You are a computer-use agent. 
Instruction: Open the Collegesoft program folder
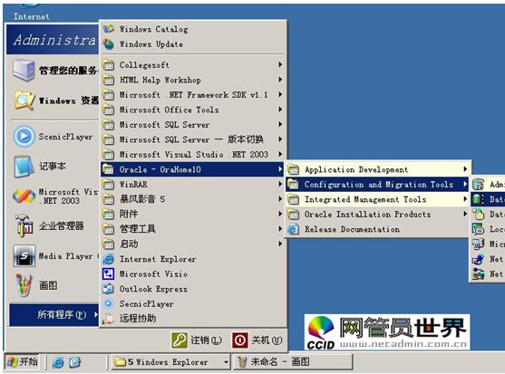[x=193, y=65]
